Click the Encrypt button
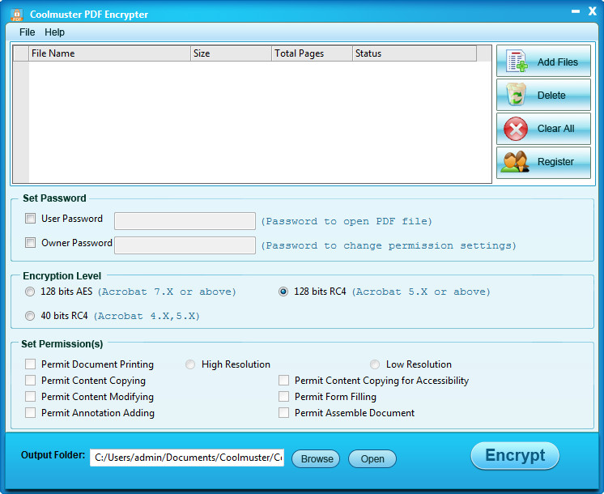Screen dimensions: 604x494 [x=515, y=455]
